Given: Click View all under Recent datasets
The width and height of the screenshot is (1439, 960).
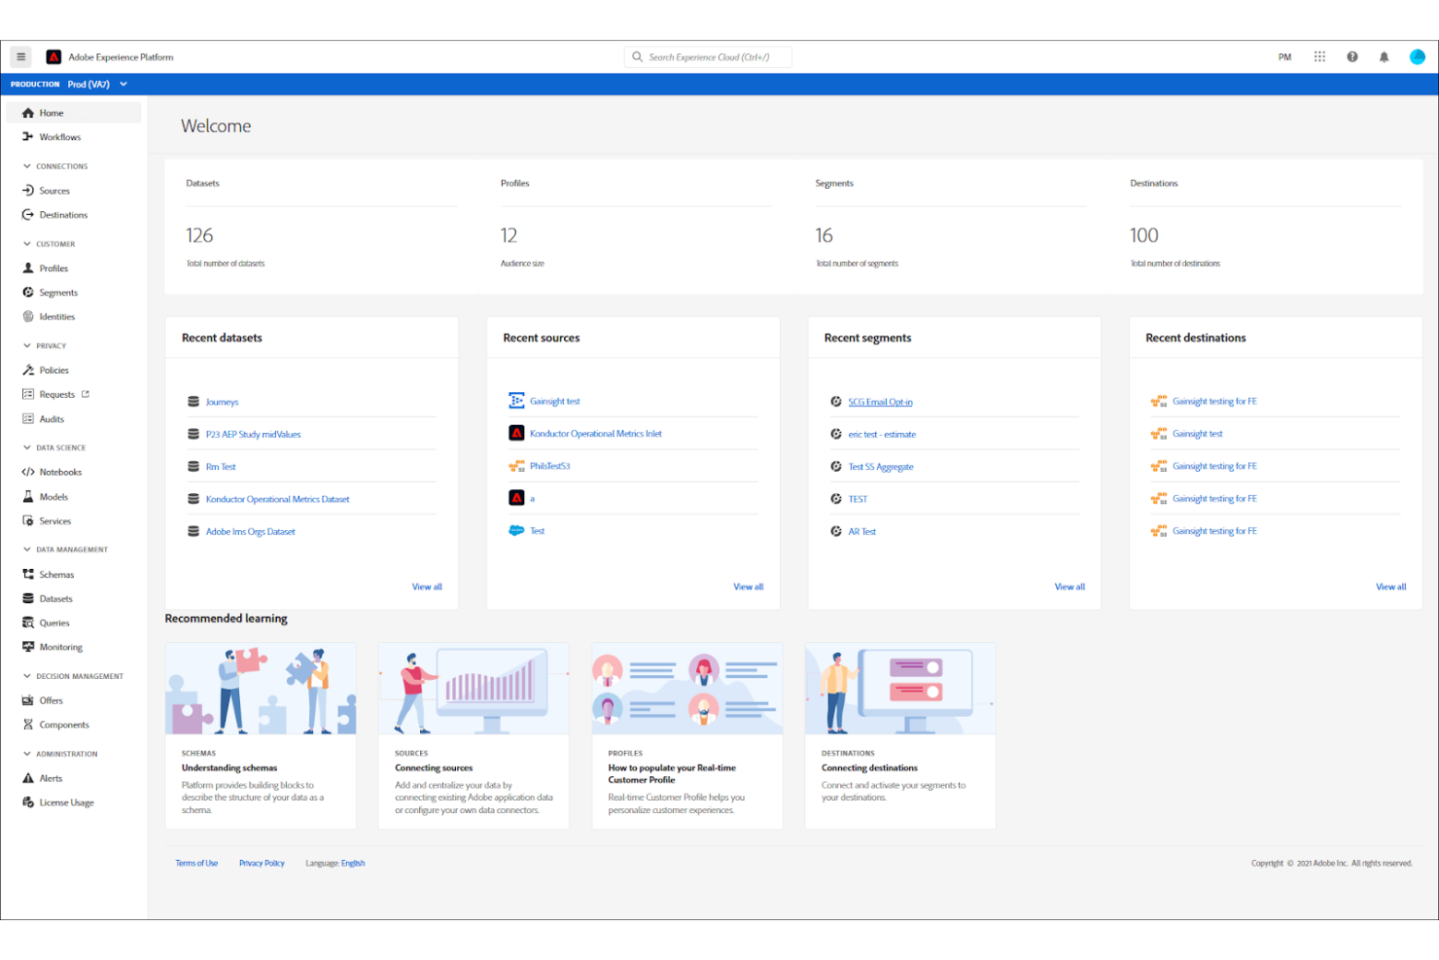Looking at the screenshot, I should tap(427, 587).
